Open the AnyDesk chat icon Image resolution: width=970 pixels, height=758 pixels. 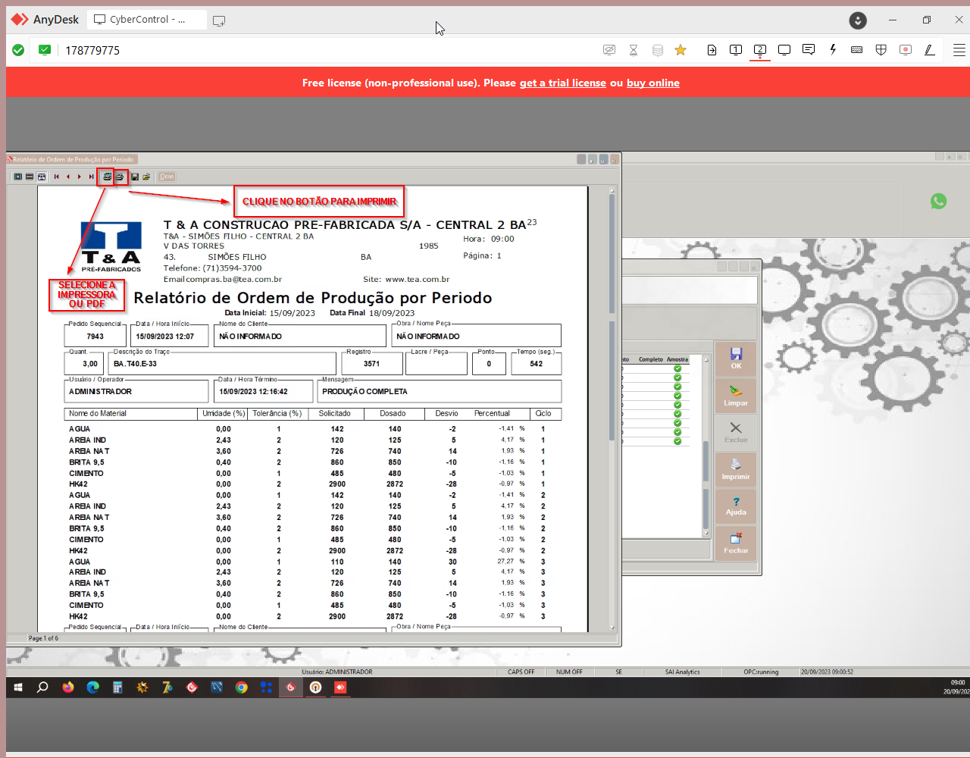pos(809,50)
